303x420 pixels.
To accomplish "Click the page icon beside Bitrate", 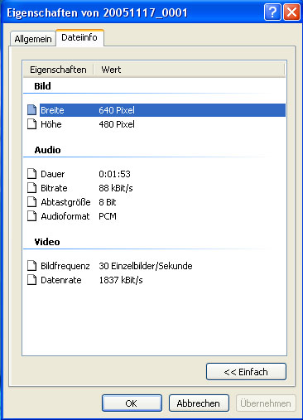I will point(31,188).
